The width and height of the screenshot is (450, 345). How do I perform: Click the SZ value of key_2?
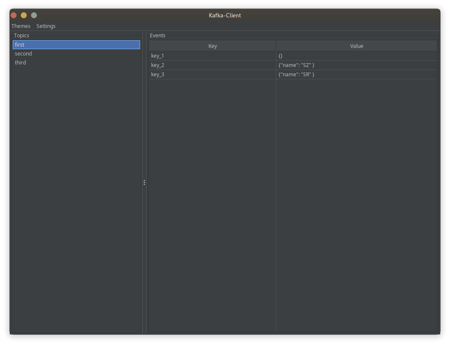click(x=296, y=65)
